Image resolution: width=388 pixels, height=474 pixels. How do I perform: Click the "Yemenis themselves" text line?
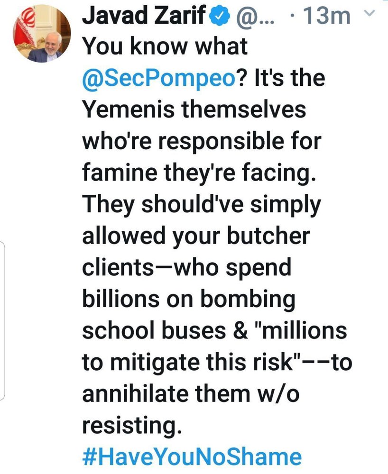[194, 110]
